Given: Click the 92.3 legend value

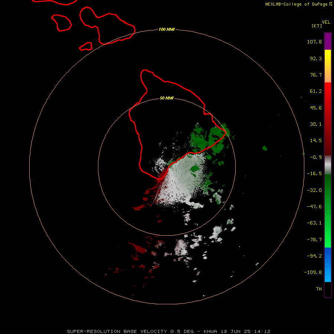Looking at the screenshot, I should point(316,58).
